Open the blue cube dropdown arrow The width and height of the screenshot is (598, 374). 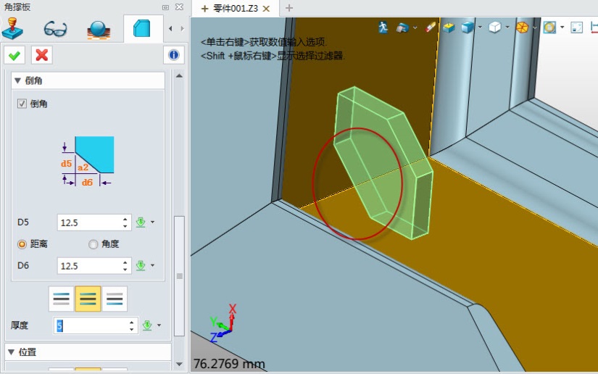click(480, 27)
